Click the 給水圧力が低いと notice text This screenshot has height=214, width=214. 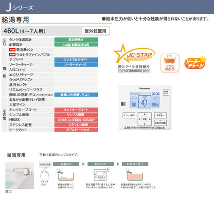click(x=155, y=19)
